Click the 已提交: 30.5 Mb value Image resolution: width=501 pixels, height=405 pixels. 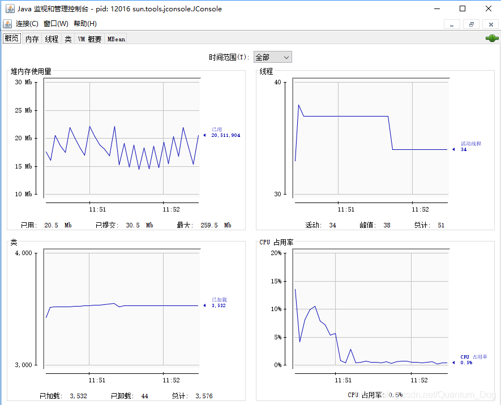(125, 225)
